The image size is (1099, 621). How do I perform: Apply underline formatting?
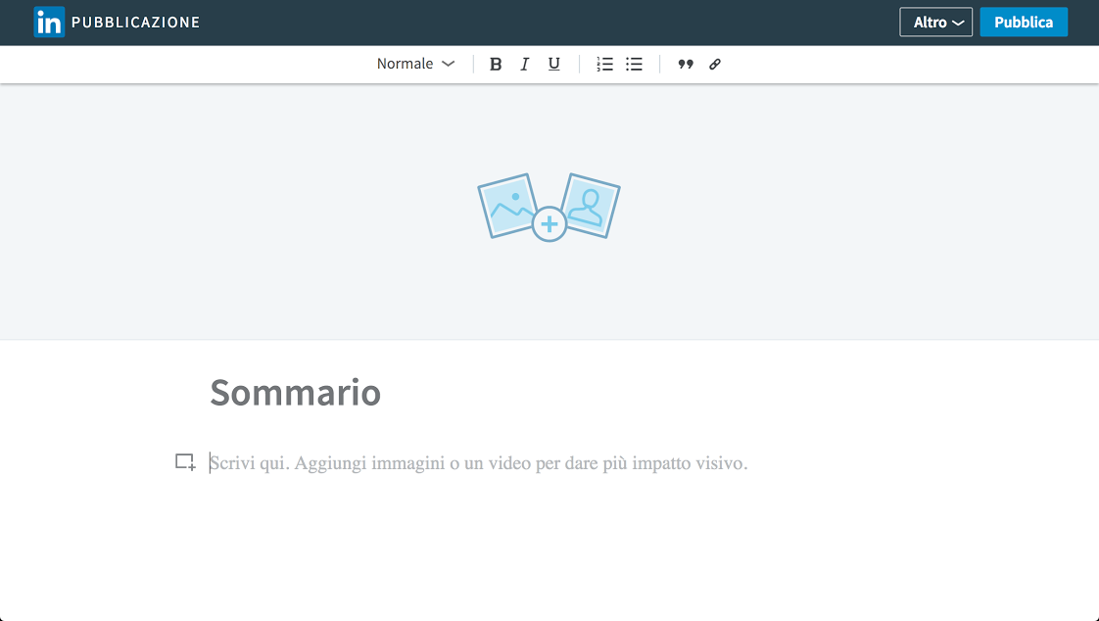coord(553,64)
